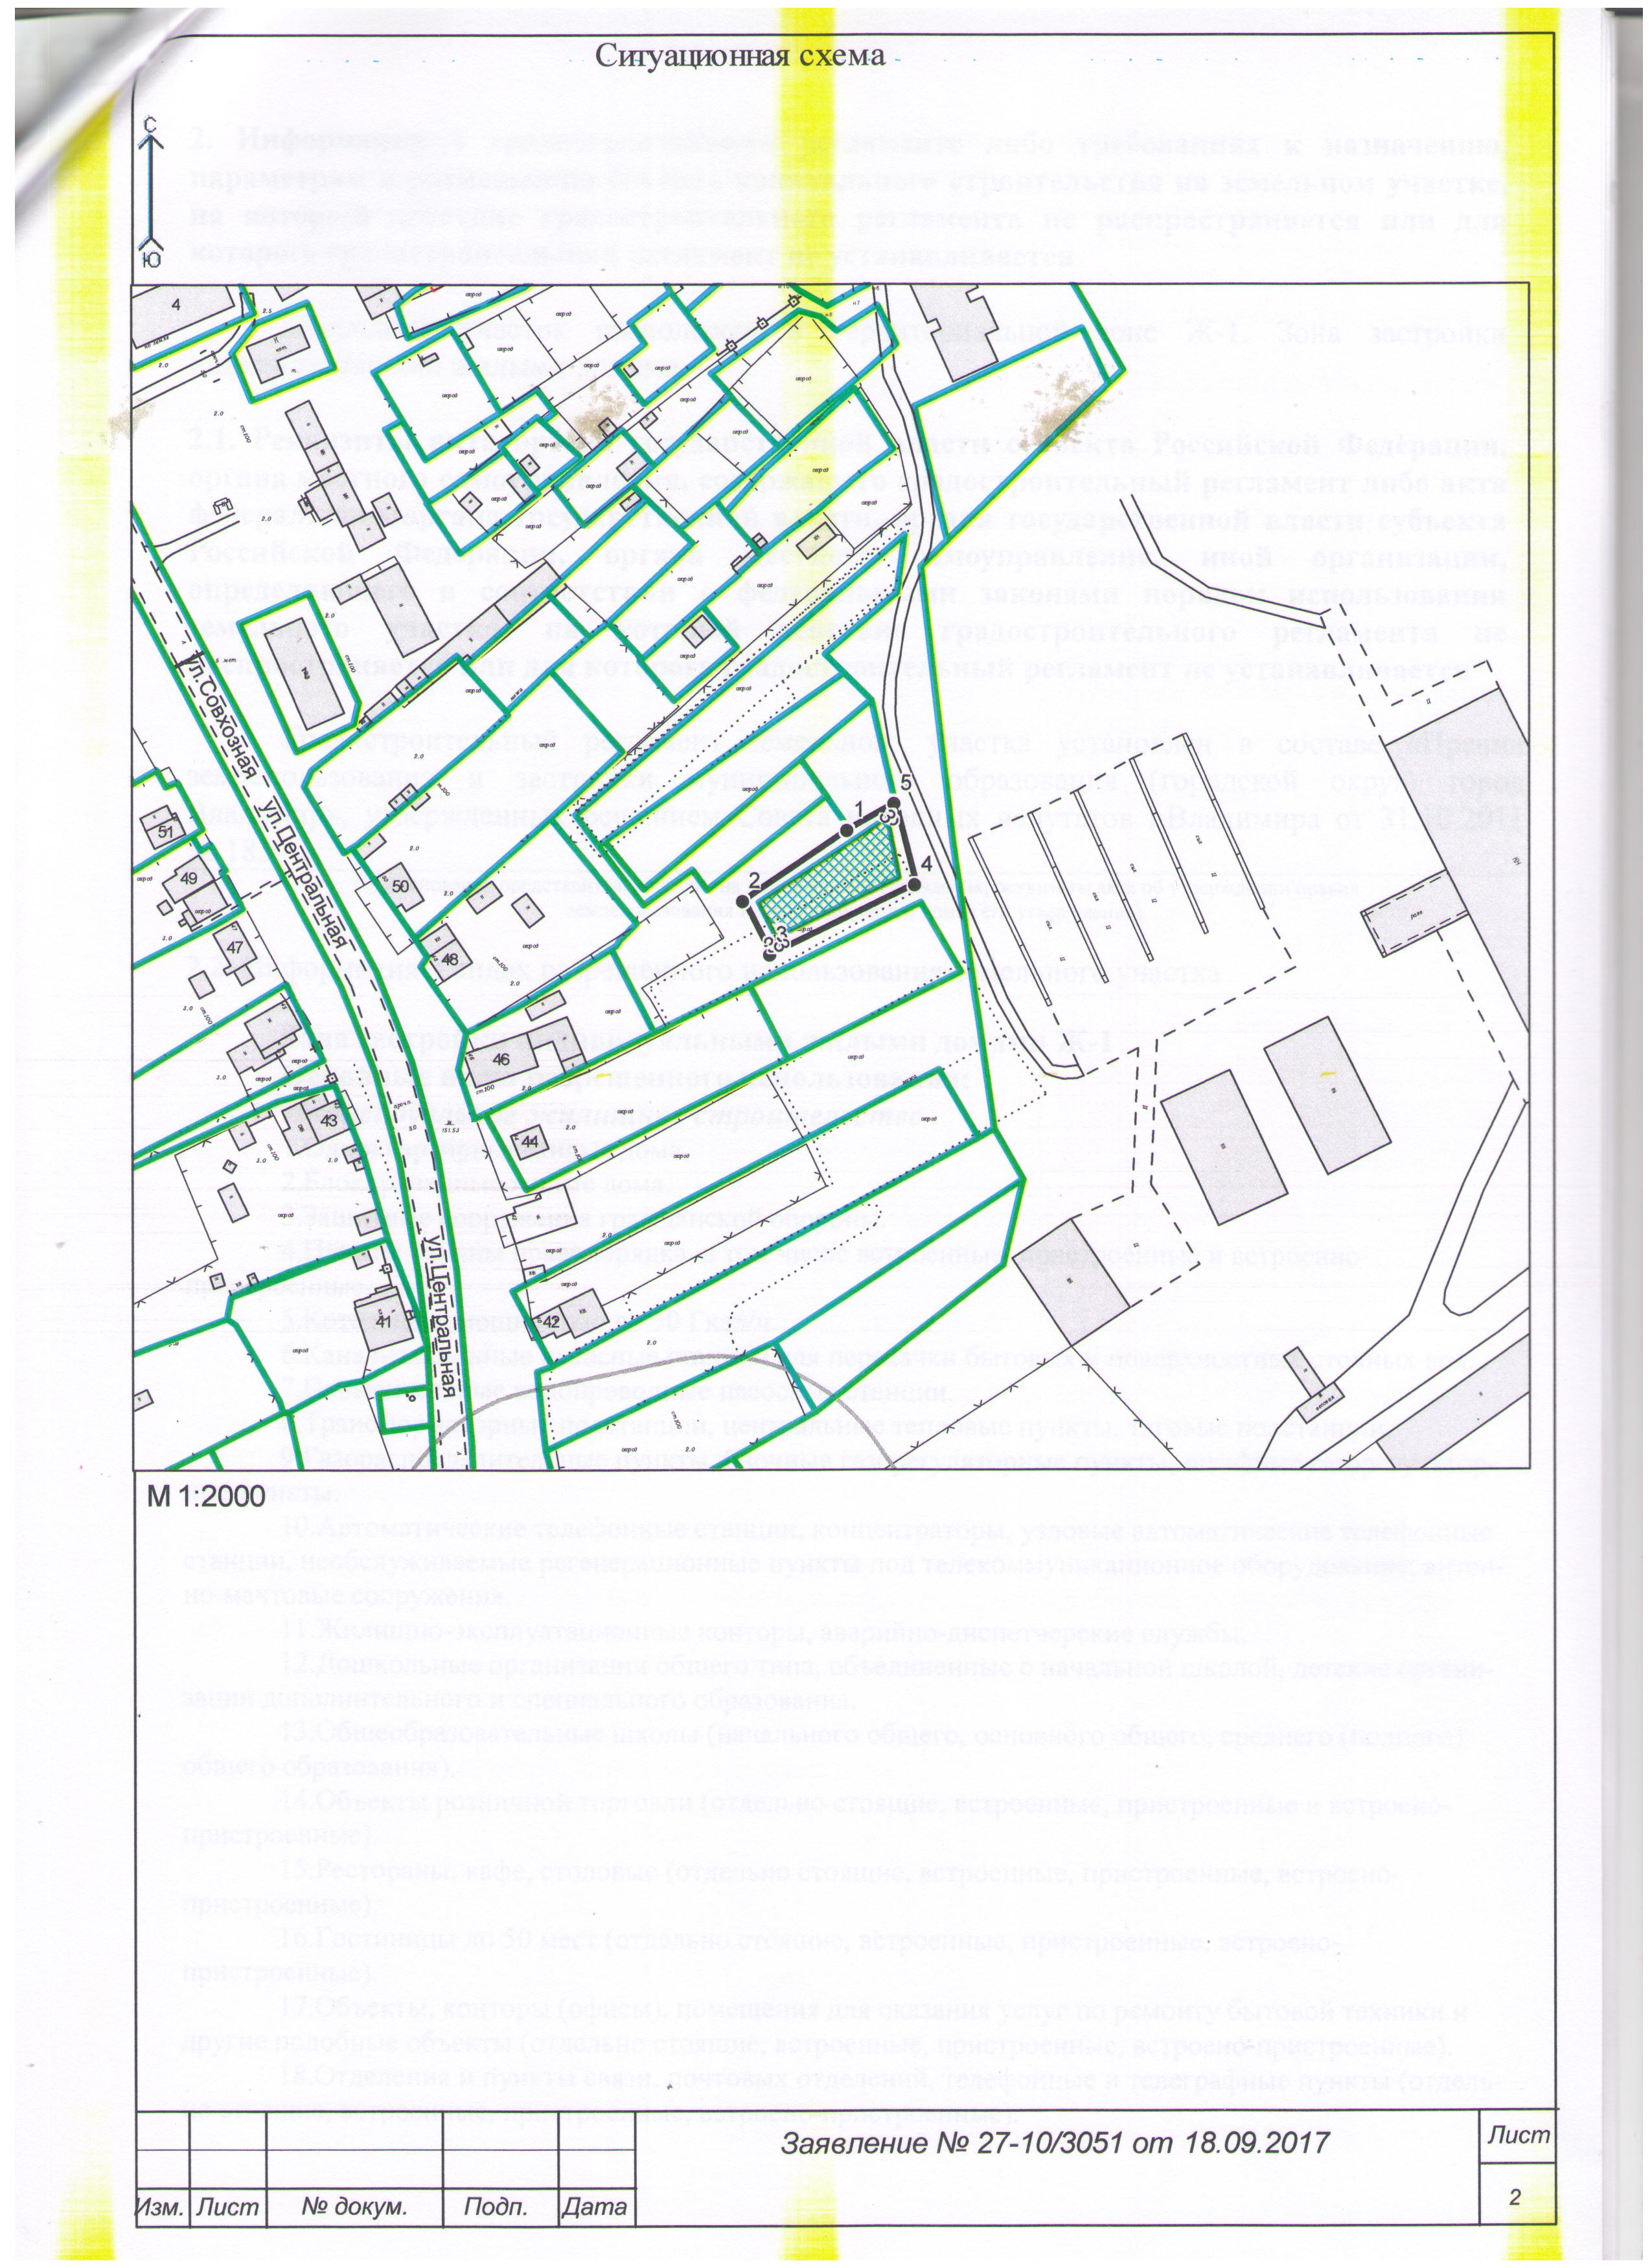Click the north arrow letter "С"
The width and height of the screenshot is (1652, 2268).
point(149,125)
